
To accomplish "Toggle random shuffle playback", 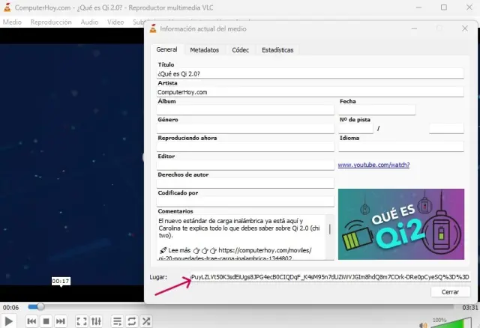I will pyautogui.click(x=145, y=321).
